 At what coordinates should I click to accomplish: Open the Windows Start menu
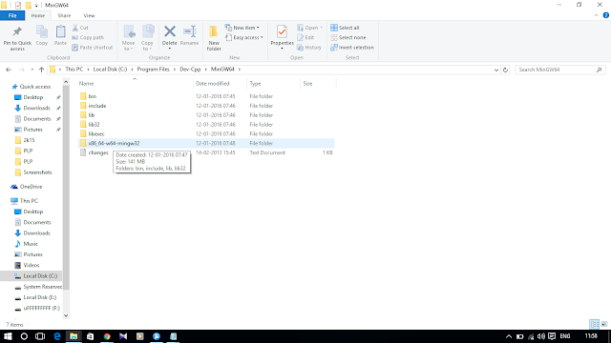(8, 336)
